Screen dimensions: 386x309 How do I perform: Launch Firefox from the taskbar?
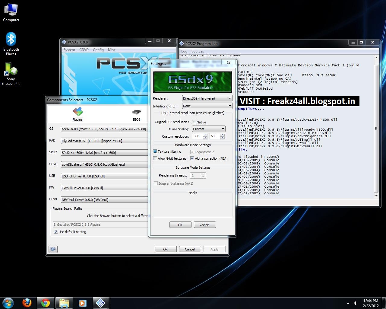point(27,303)
